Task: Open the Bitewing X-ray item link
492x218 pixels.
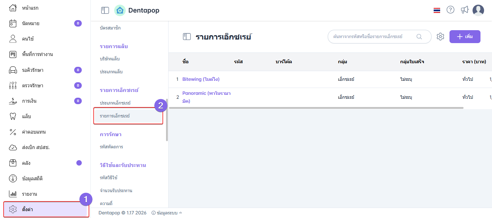Action: [201, 79]
